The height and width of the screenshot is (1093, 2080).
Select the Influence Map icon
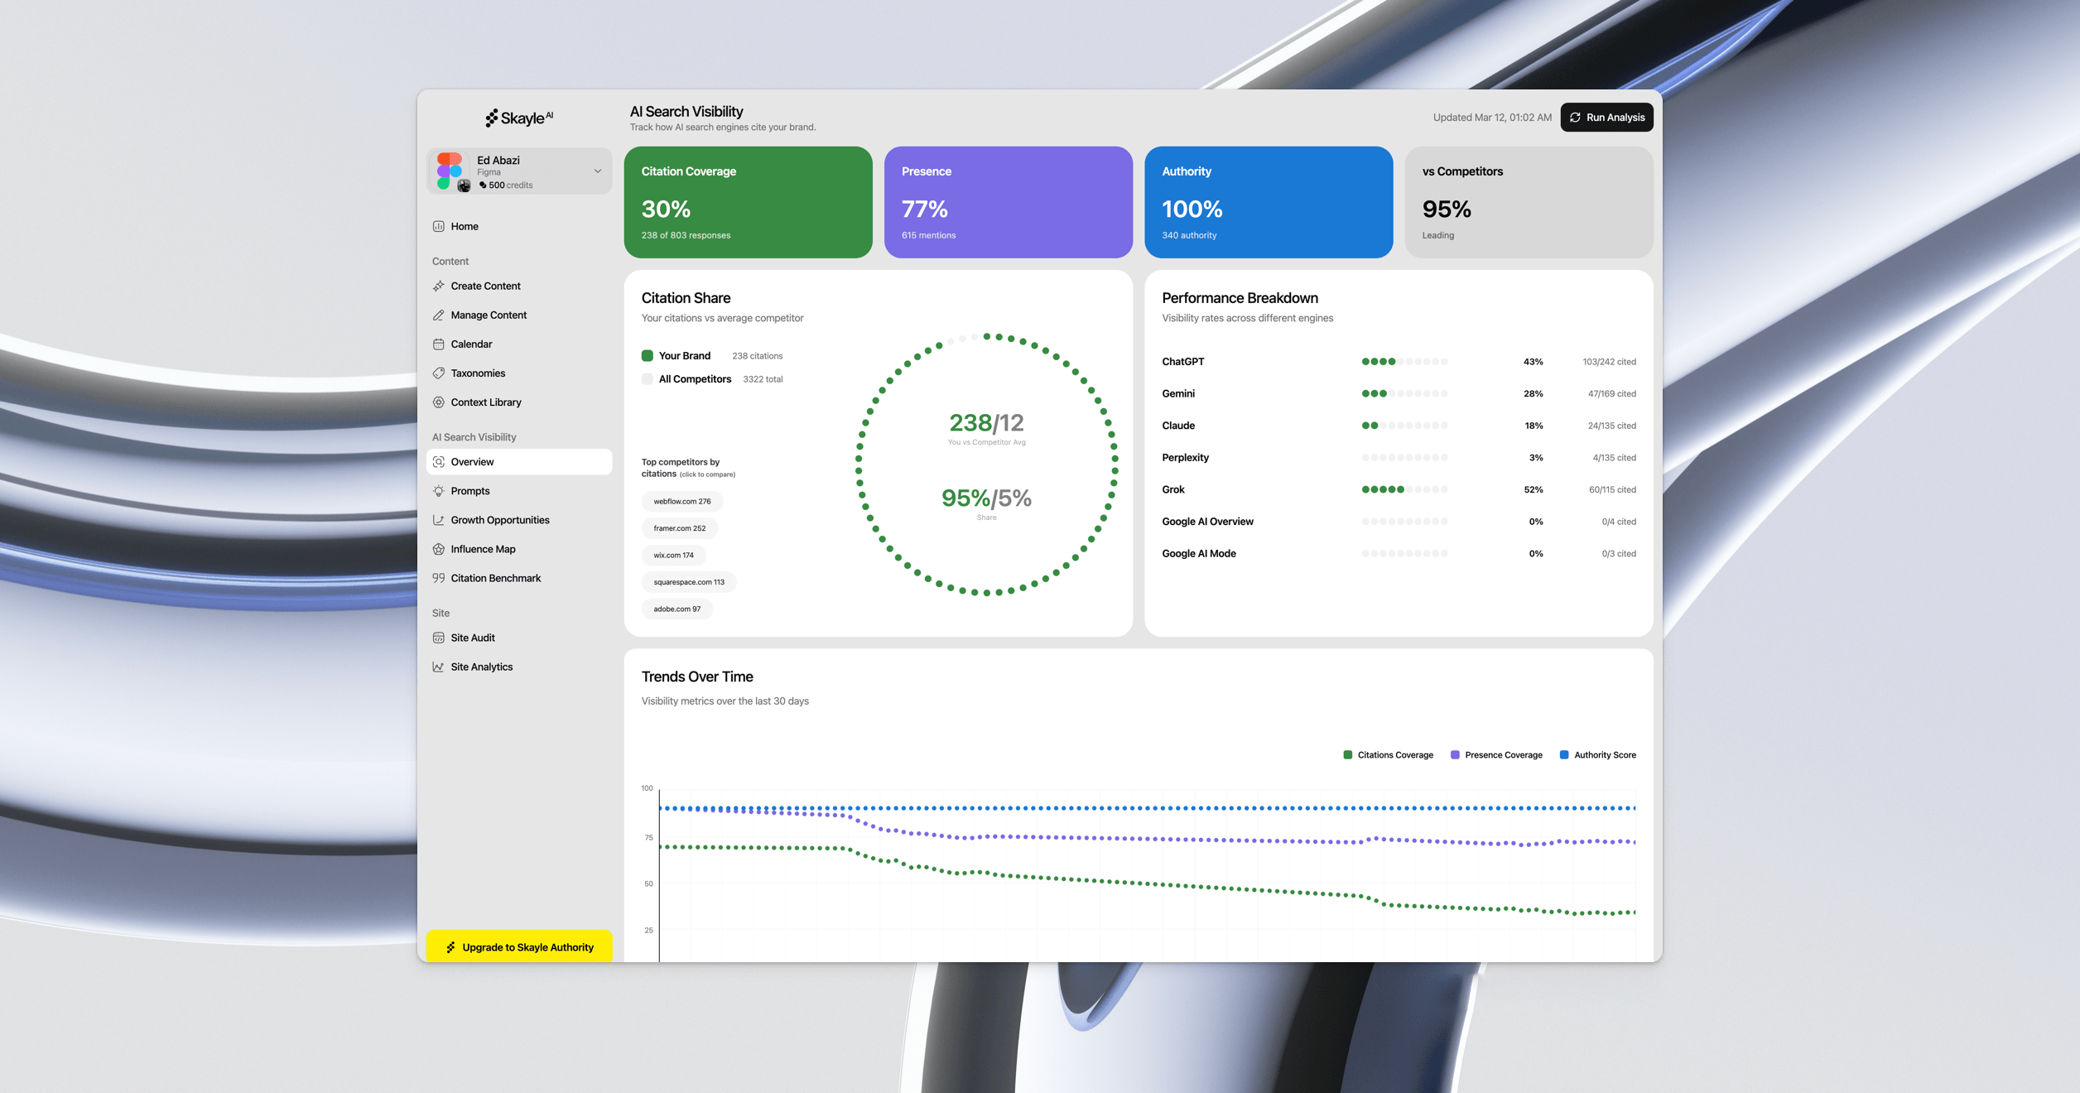click(x=439, y=548)
